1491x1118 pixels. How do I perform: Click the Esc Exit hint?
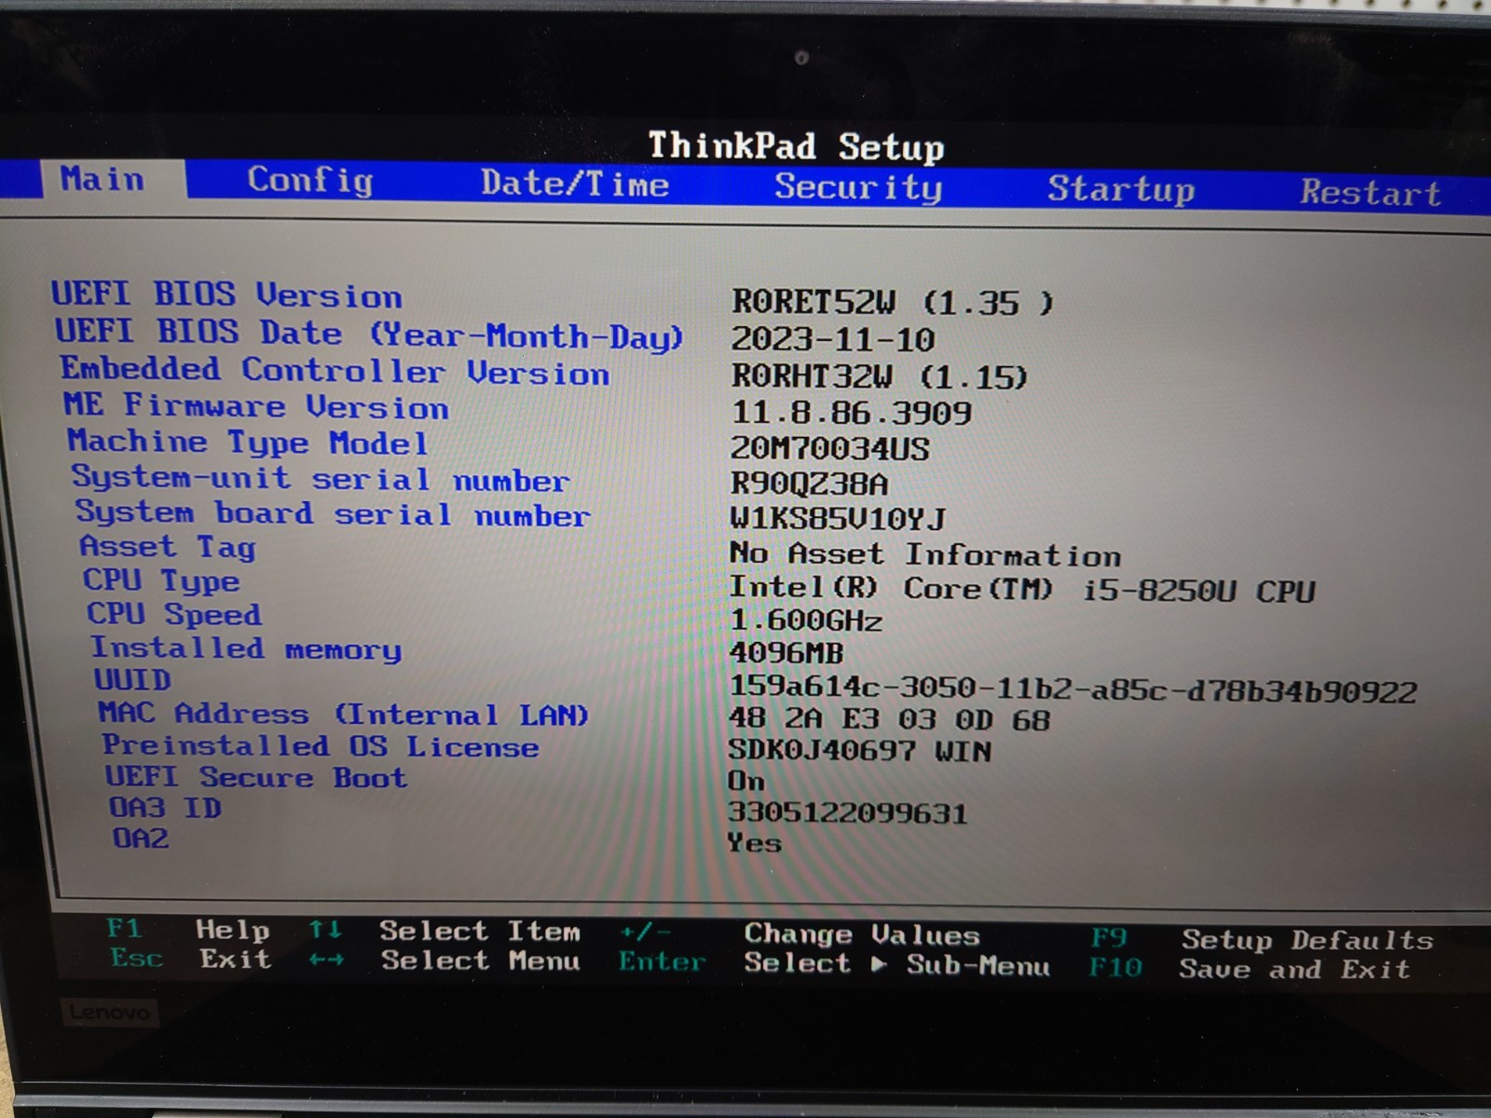(190, 958)
